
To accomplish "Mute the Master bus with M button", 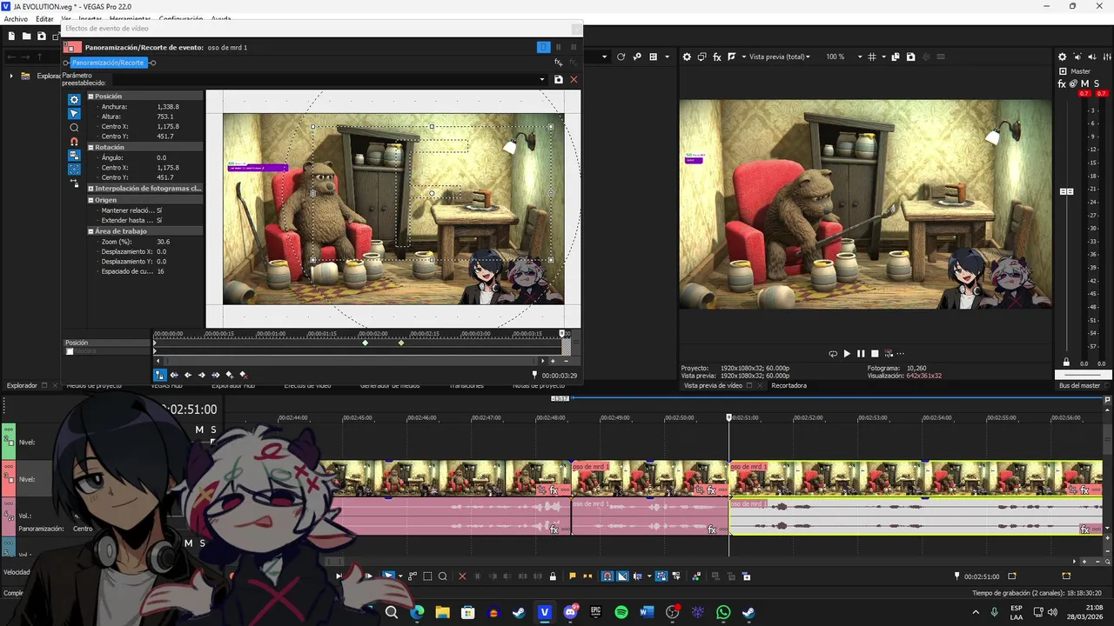I will (x=1084, y=83).
